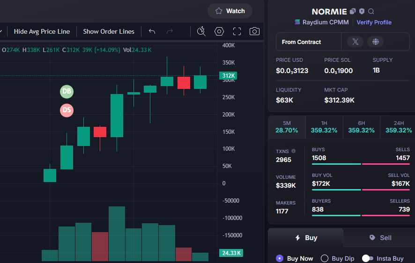Image resolution: width=415 pixels, height=263 pixels.
Task: Click the TXNS info icon
Action: point(293,151)
